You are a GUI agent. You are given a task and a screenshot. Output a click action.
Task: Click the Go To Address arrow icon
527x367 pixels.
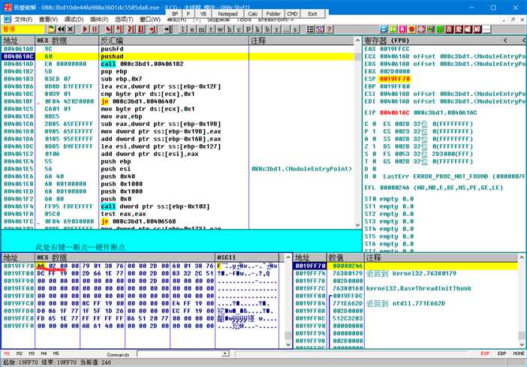(x=167, y=29)
